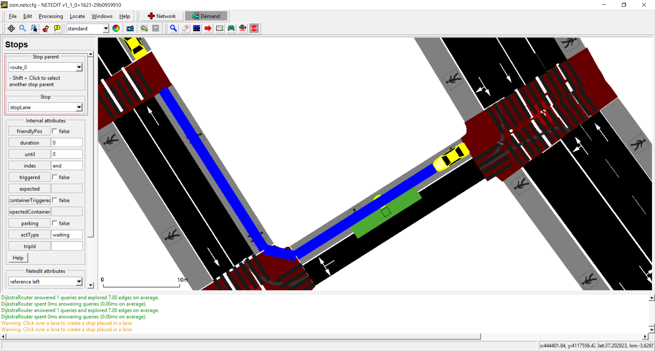The image size is (655, 351).
Task: Open the color wheel view settings
Action: (x=116, y=29)
